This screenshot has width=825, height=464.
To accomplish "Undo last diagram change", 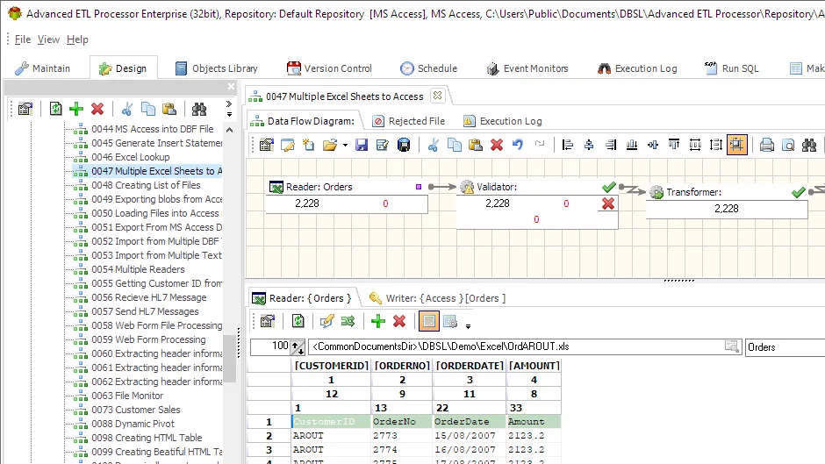I will pos(518,145).
